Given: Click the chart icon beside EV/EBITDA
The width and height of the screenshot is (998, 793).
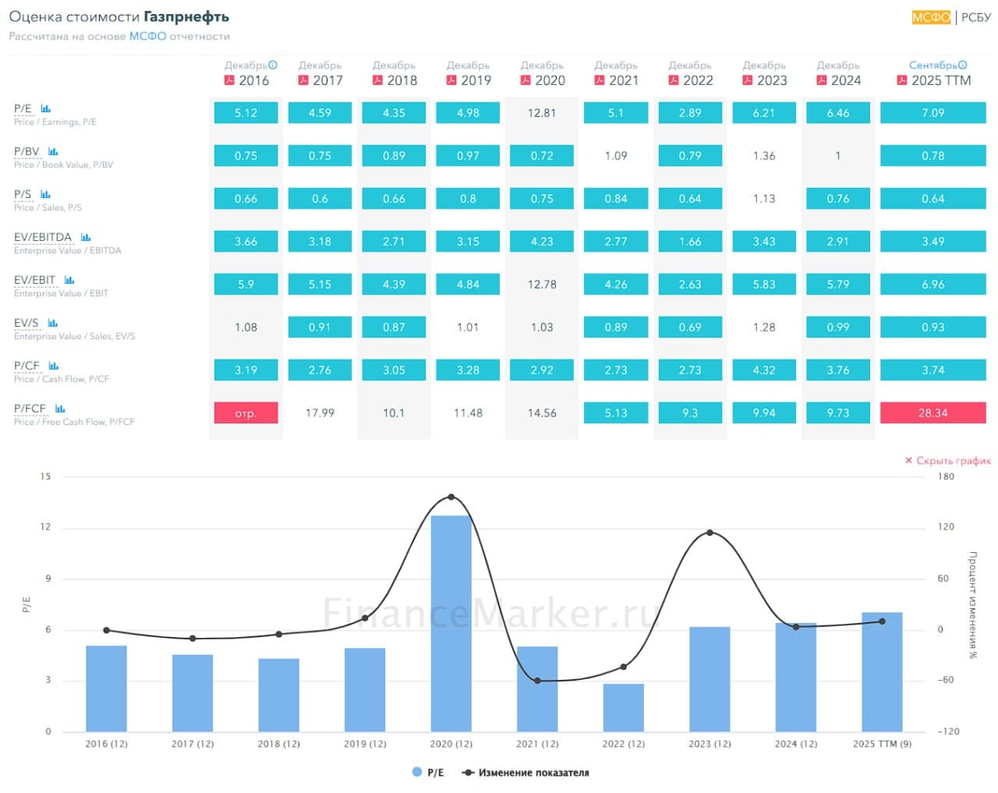Looking at the screenshot, I should pos(86,237).
